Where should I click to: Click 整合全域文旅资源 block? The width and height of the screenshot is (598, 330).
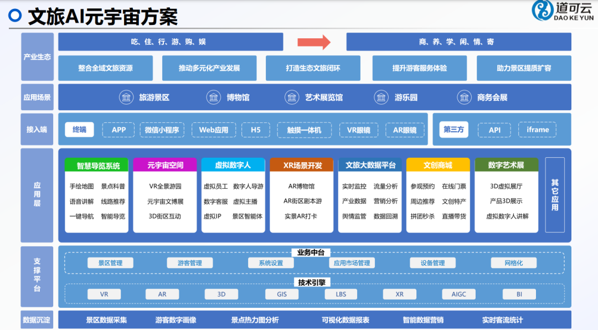[106, 68]
